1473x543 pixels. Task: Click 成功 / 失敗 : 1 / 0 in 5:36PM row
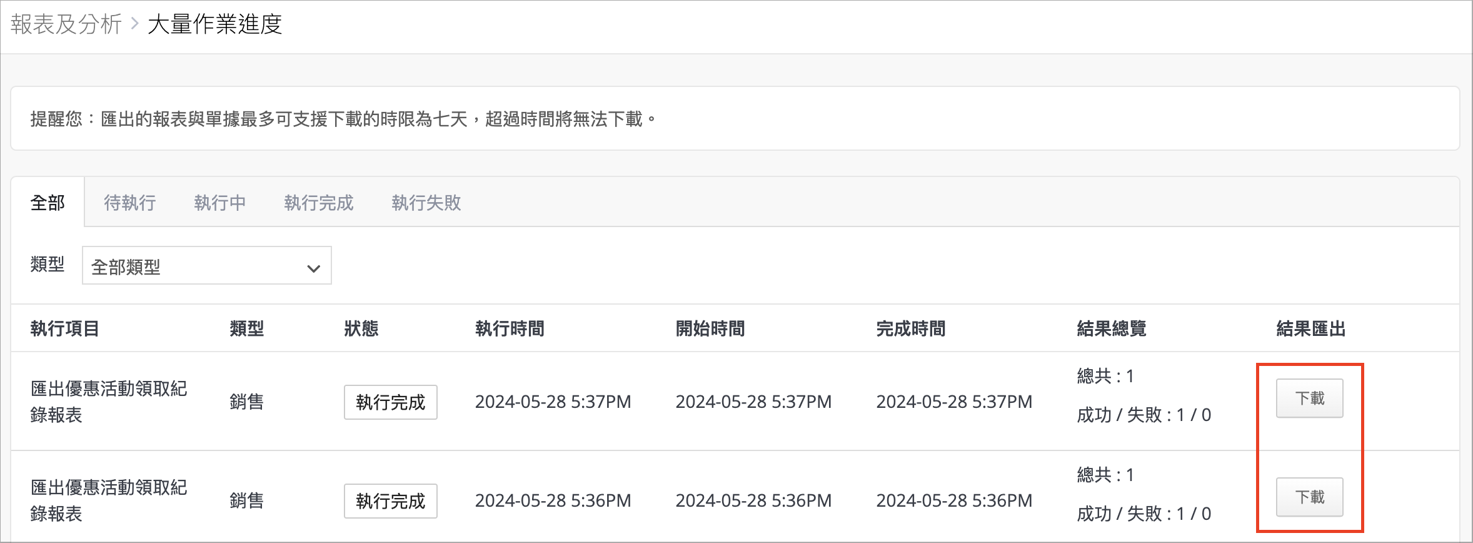(1144, 514)
